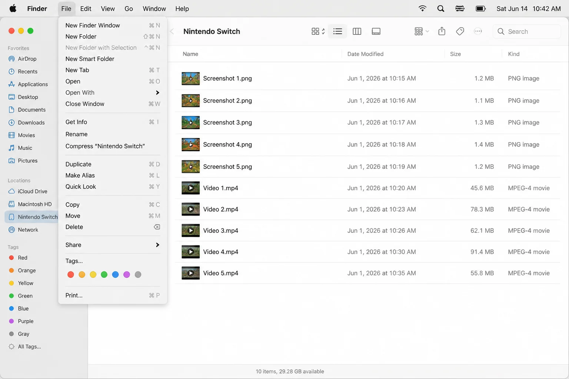Open Recents in sidebar

[23, 71]
